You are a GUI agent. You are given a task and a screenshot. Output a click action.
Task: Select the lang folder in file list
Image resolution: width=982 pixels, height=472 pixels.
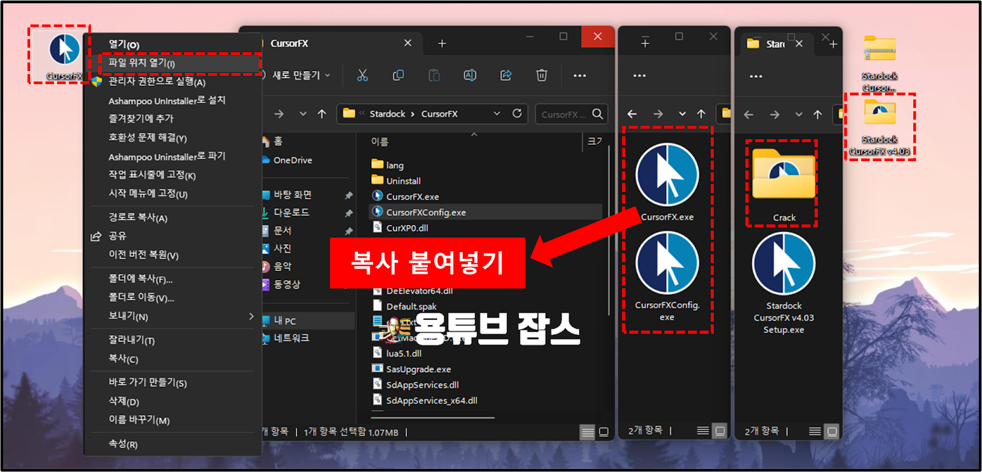(x=387, y=165)
